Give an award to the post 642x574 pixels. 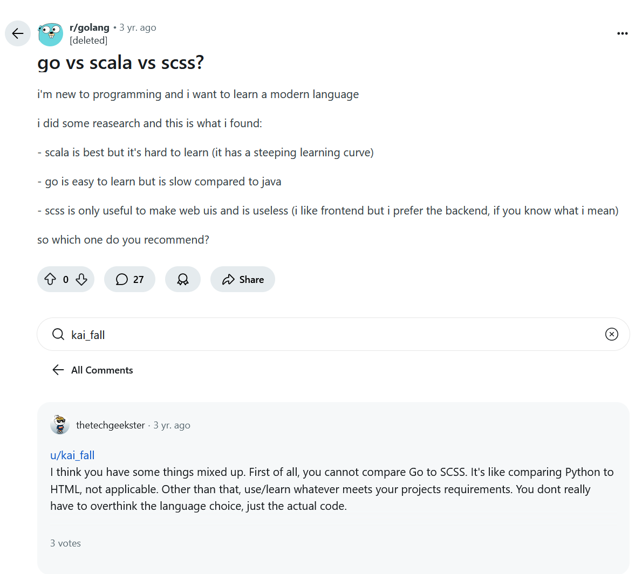183,279
